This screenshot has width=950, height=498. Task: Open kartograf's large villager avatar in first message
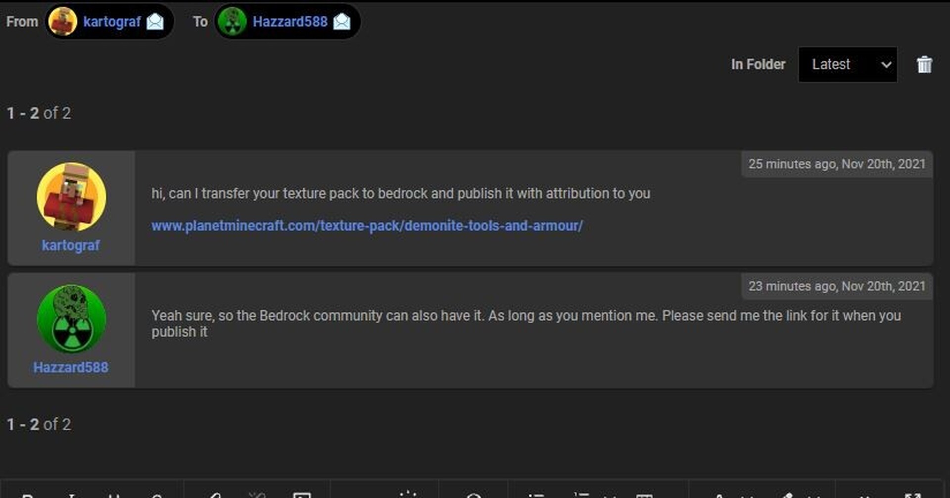[71, 197]
